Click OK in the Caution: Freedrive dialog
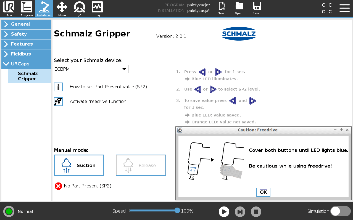 (x=263, y=192)
